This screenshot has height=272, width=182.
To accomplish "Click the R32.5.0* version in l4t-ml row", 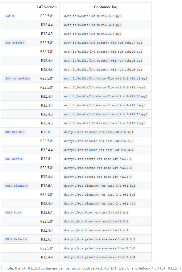I will pos(47,16).
